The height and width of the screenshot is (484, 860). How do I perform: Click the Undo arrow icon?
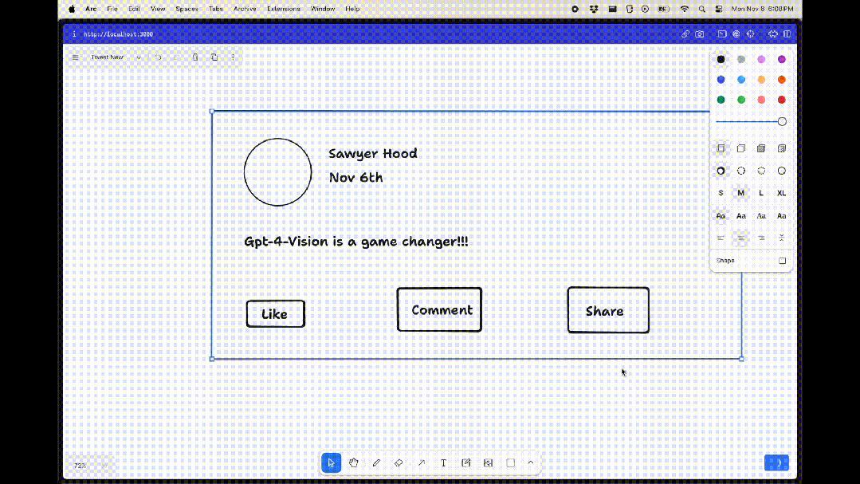click(x=158, y=57)
